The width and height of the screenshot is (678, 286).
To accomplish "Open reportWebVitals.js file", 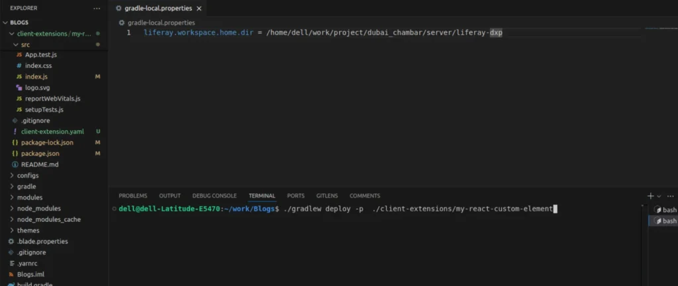I will pyautogui.click(x=53, y=98).
